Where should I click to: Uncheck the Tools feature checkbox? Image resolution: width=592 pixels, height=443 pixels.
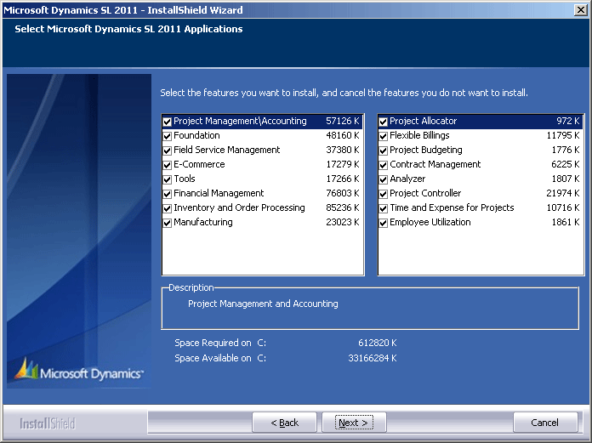tap(168, 179)
